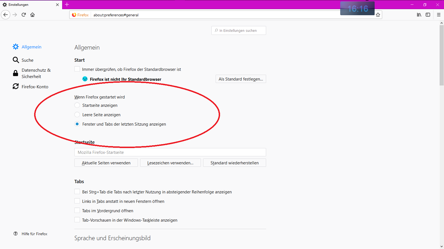The width and height of the screenshot is (444, 249).
Task: Click the sad face default browser icon
Action: [85, 79]
